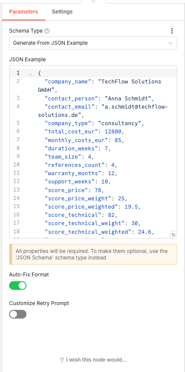This screenshot has height=372, width=185.
Task: Collapse the JSON object fold arrow on line 1
Action: point(30,74)
